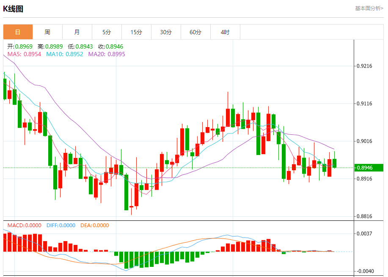The width and height of the screenshot is (388, 277).
Task: Open the 5分 chart tab
Action: (107, 32)
